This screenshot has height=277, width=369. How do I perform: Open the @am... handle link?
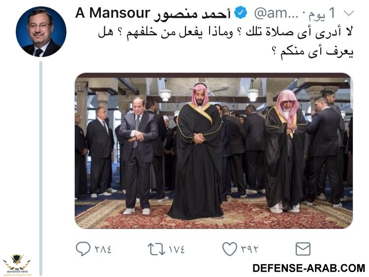coord(277,13)
